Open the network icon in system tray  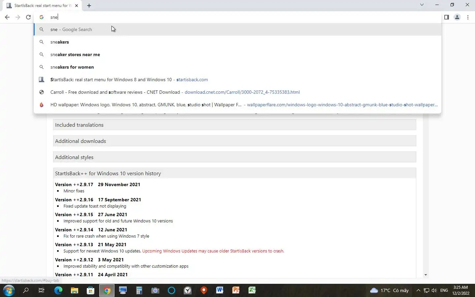pyautogui.click(x=427, y=290)
